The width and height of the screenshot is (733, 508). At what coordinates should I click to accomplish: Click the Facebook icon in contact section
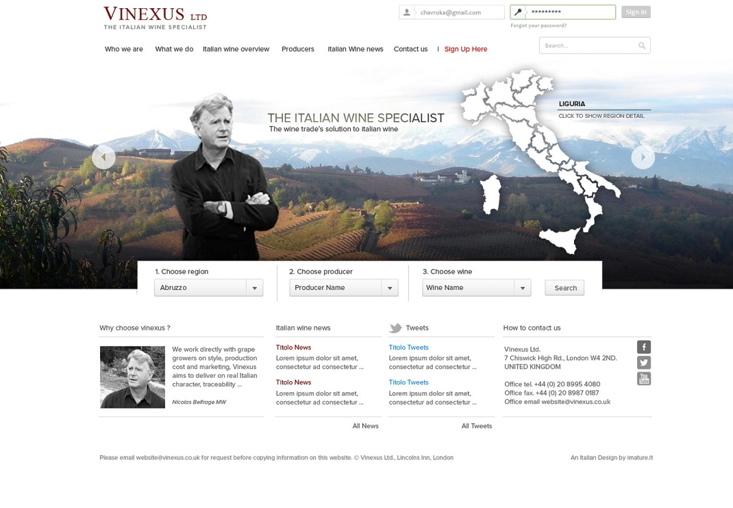point(644,347)
